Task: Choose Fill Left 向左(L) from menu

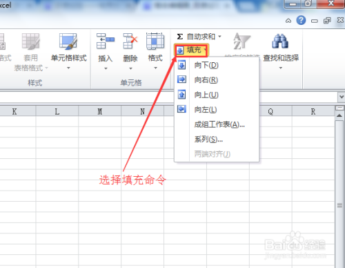Action: (x=217, y=109)
